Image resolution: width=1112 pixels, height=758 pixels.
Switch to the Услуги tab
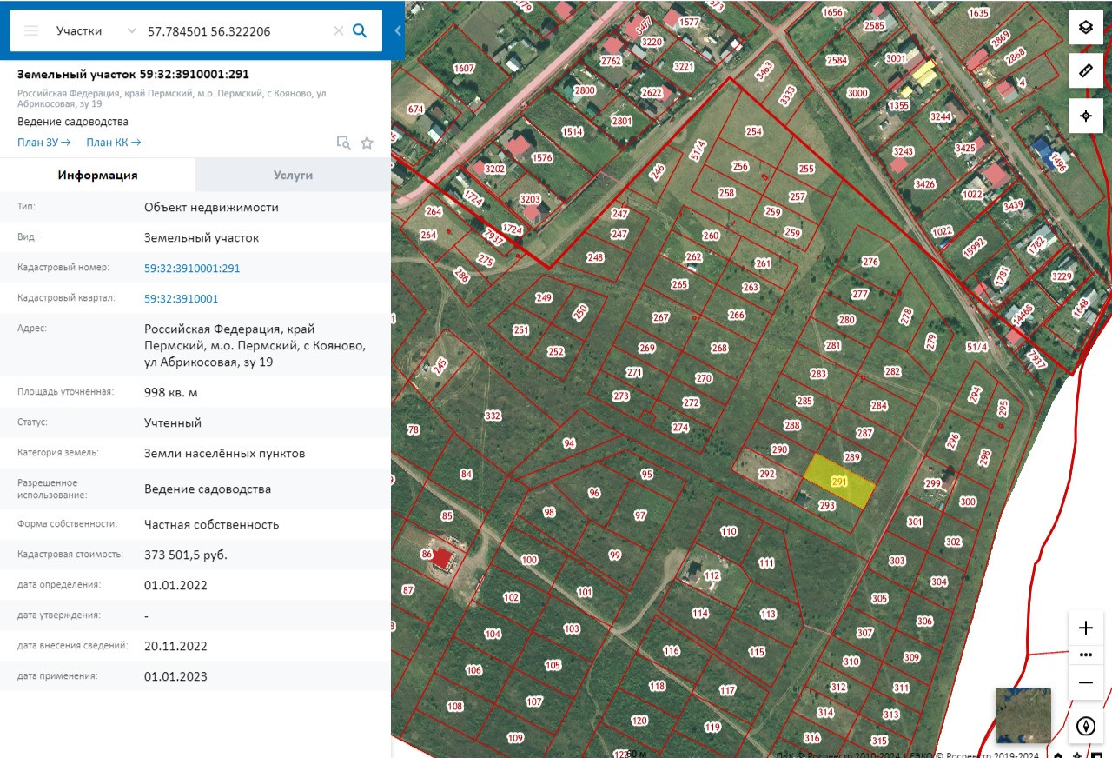click(293, 175)
